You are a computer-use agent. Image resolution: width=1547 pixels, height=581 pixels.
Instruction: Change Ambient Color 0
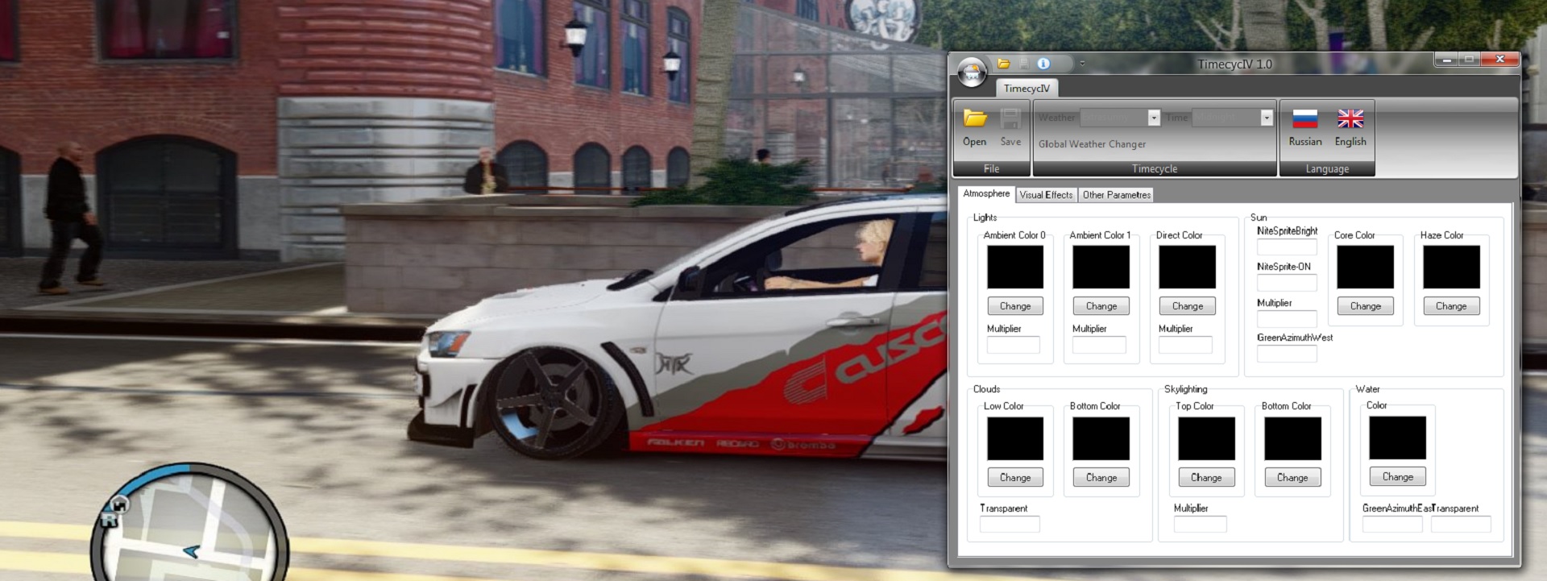(1015, 306)
